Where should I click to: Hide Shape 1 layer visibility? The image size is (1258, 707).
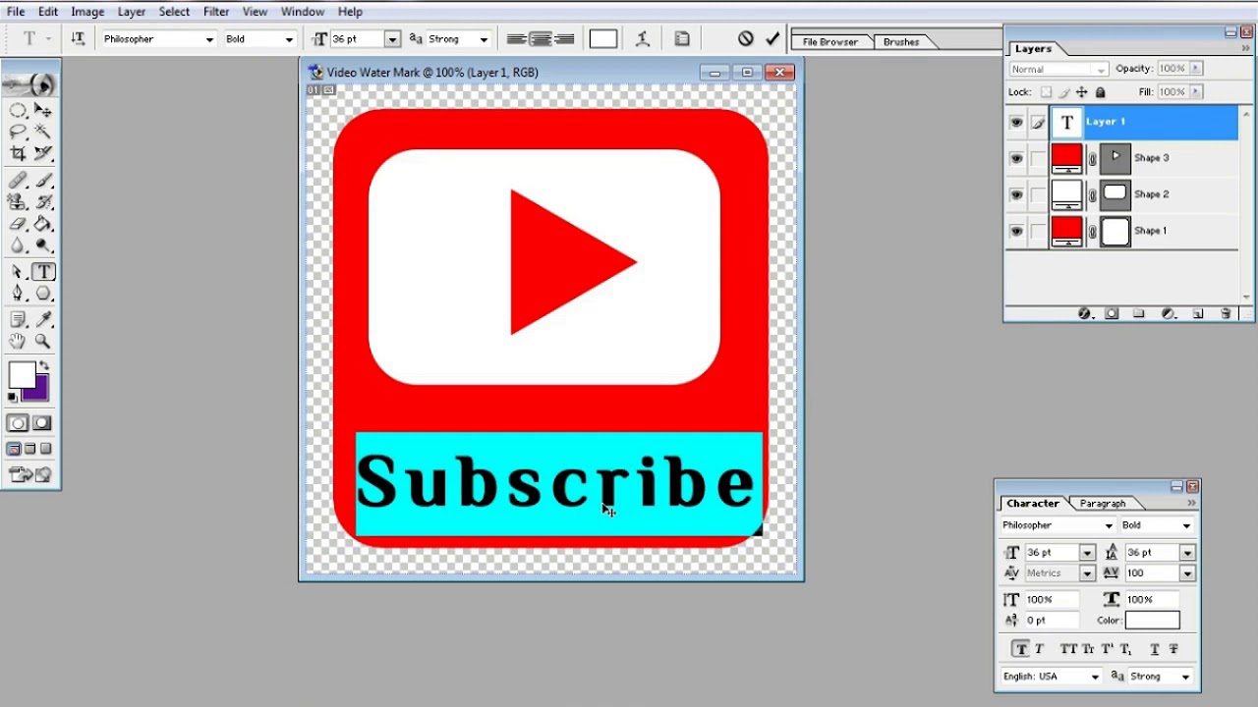pos(1016,231)
